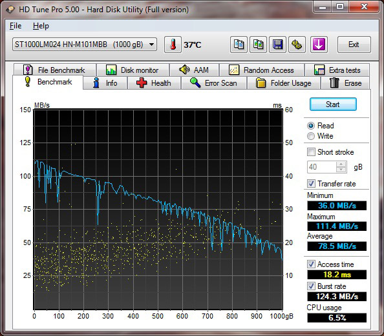Click the 18.2 ms access time value

point(337,275)
